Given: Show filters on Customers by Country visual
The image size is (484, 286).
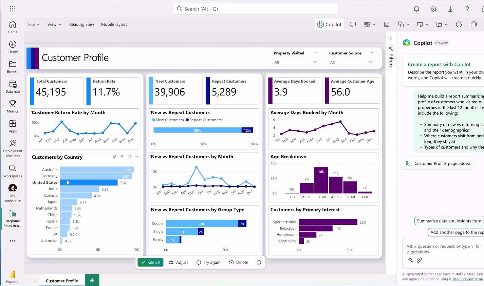Looking at the screenshot, I should pyautogui.click(x=122, y=157).
